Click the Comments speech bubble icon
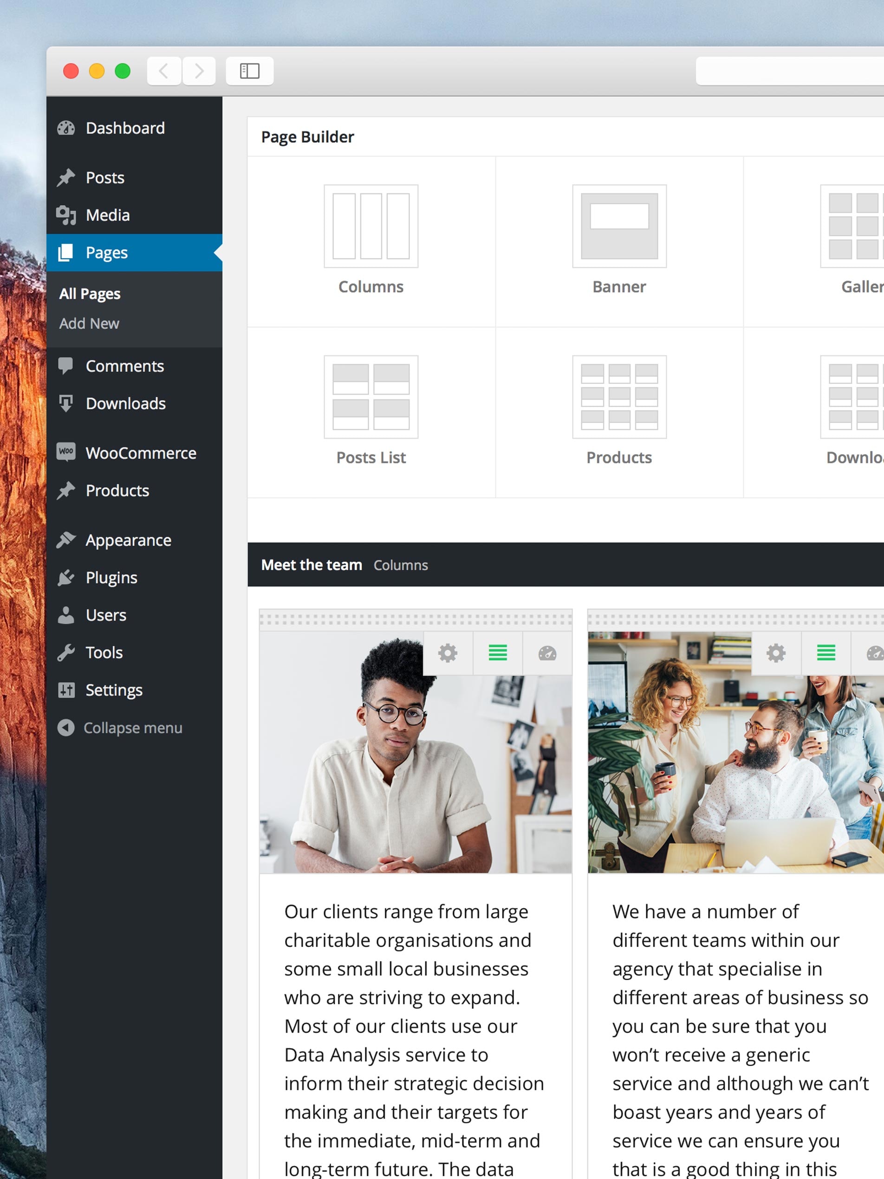The image size is (884, 1179). 65,366
